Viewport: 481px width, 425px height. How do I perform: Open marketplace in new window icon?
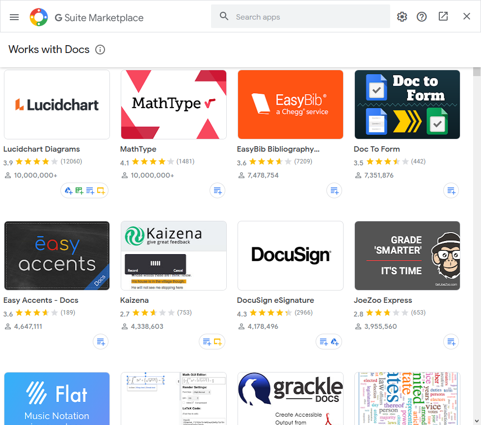pos(443,16)
